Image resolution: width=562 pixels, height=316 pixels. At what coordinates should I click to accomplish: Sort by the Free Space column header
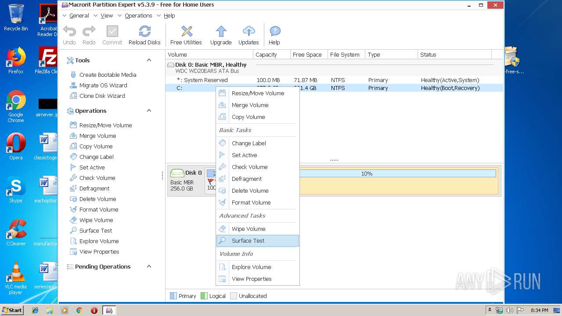coord(309,54)
